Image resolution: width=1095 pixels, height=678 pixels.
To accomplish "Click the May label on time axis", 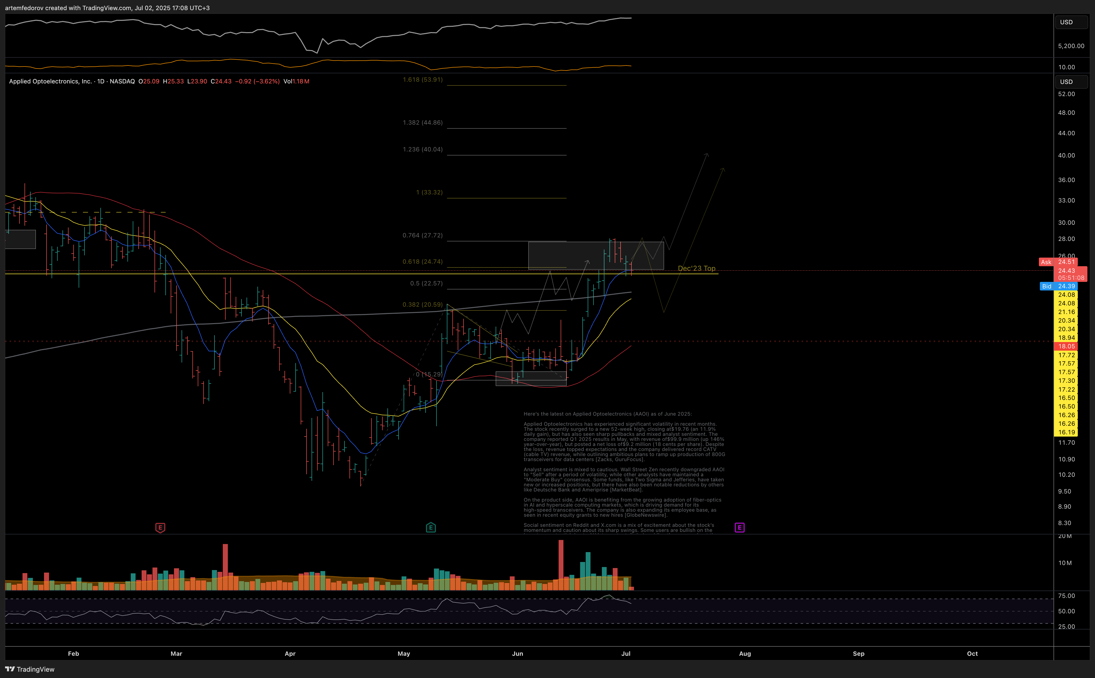I will pyautogui.click(x=404, y=654).
